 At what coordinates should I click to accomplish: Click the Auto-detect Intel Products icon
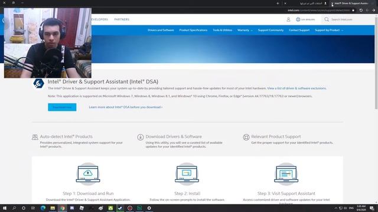[35, 137]
